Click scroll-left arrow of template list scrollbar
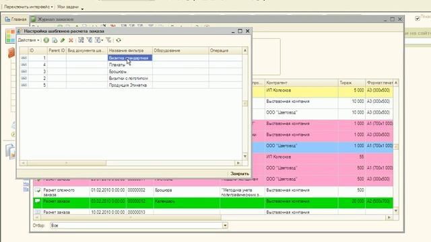The width and height of the screenshot is (431, 242). [24, 163]
